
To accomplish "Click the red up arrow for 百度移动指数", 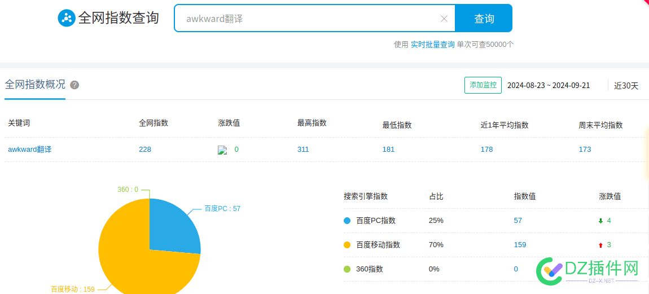I will [x=600, y=245].
